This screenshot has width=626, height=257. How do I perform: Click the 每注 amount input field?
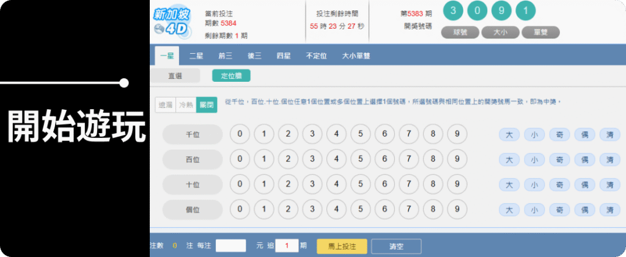tap(230, 246)
